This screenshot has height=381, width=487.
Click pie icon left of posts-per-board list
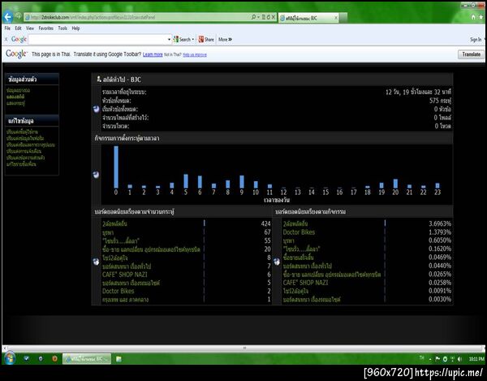(97, 262)
